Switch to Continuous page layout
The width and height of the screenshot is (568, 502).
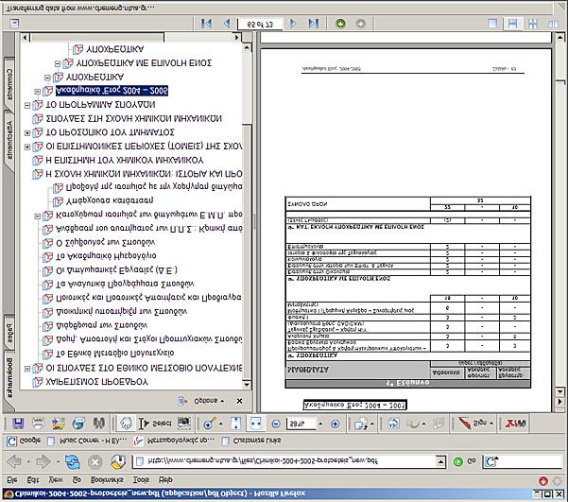[x=512, y=24]
